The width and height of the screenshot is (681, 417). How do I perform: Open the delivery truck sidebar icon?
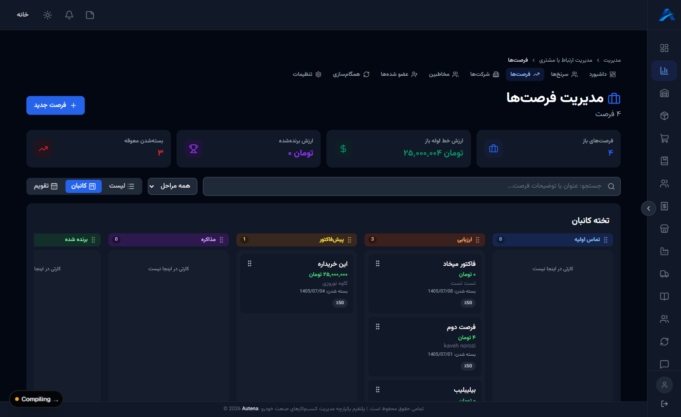tap(664, 274)
